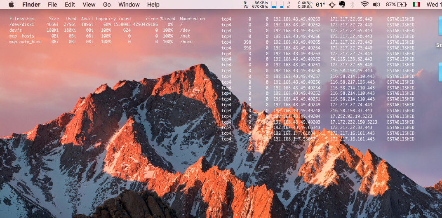442x218 pixels.
Task: Open the Apple menu
Action: (11, 4)
